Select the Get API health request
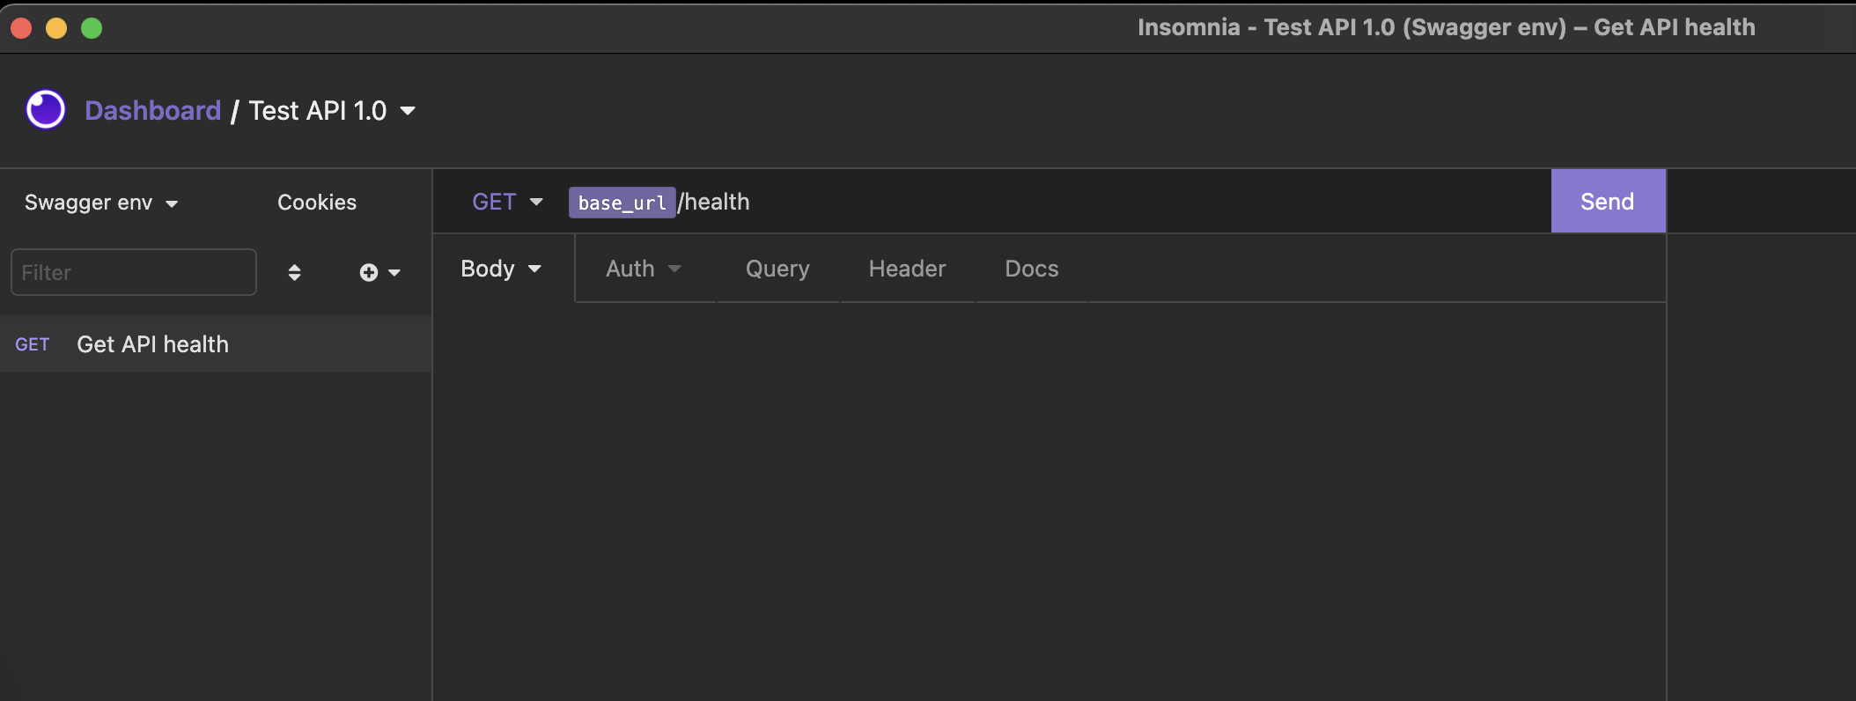This screenshot has width=1856, height=701. click(x=151, y=344)
